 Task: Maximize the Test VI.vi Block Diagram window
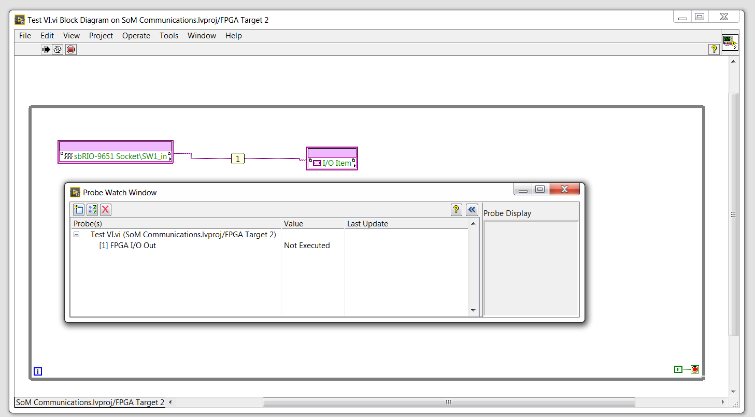(700, 17)
